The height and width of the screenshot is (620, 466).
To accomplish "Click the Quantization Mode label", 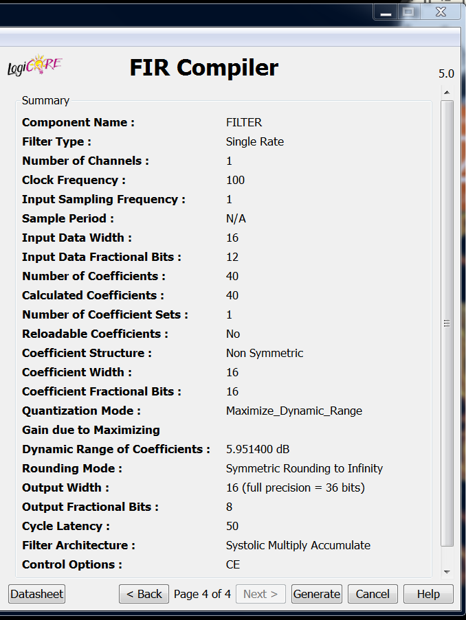I will 81,411.
